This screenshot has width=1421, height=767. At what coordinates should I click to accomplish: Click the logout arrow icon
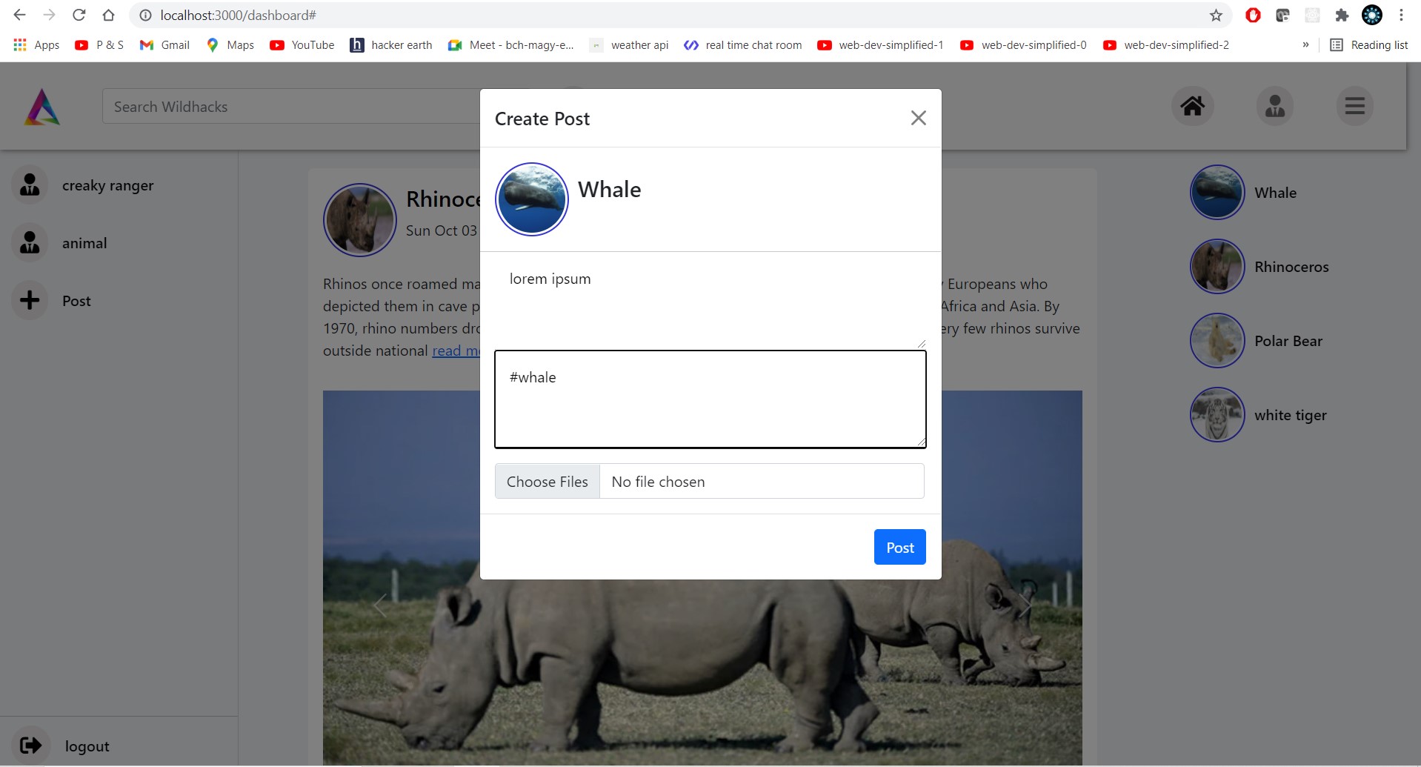30,745
